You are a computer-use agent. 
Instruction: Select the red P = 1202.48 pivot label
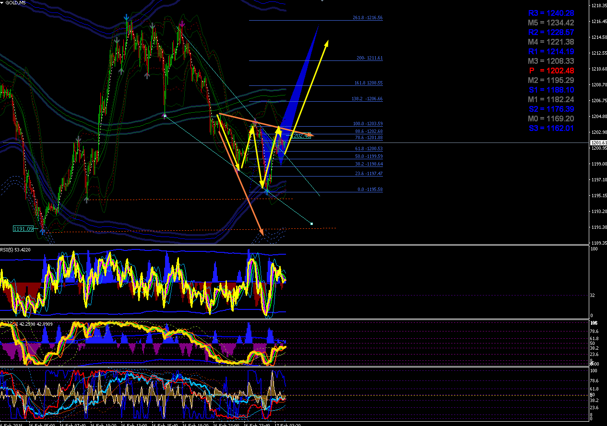[551, 71]
